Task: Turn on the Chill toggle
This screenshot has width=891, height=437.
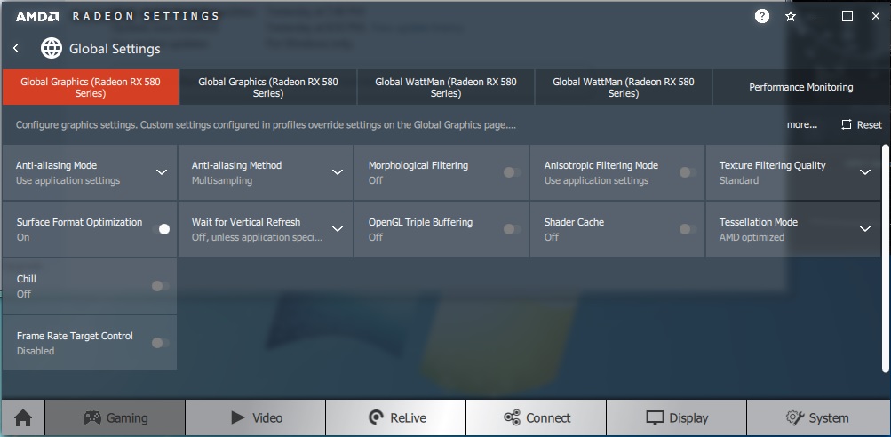Action: 160,286
